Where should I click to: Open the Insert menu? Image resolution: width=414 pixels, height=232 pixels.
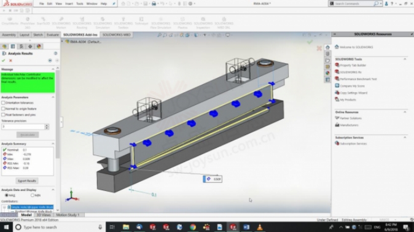coord(69,4)
